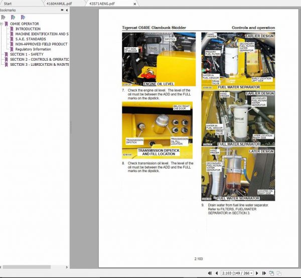Go to the next page
Screen dimensions: 301x278
point(257,273)
